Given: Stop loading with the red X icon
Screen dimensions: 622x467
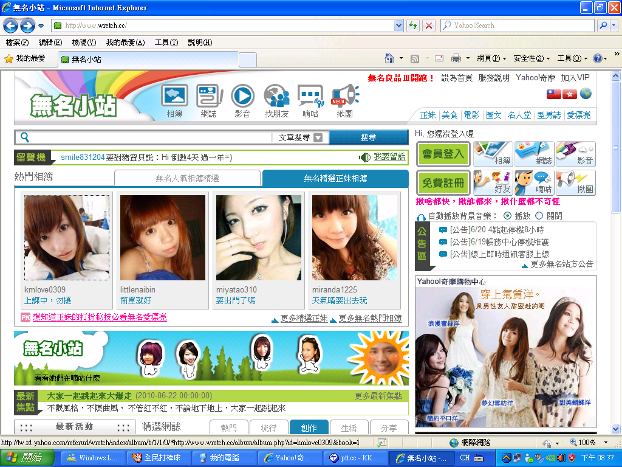Looking at the screenshot, I should 429,26.
